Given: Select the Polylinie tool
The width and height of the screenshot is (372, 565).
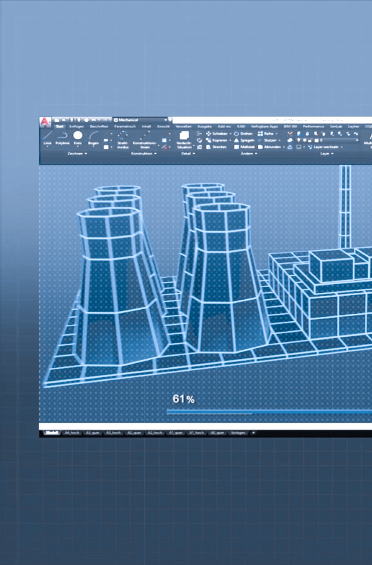Looking at the screenshot, I should 62,137.
